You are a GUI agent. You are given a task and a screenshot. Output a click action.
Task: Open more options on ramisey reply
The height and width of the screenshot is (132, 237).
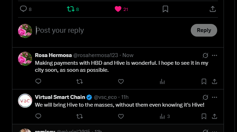pos(214,131)
